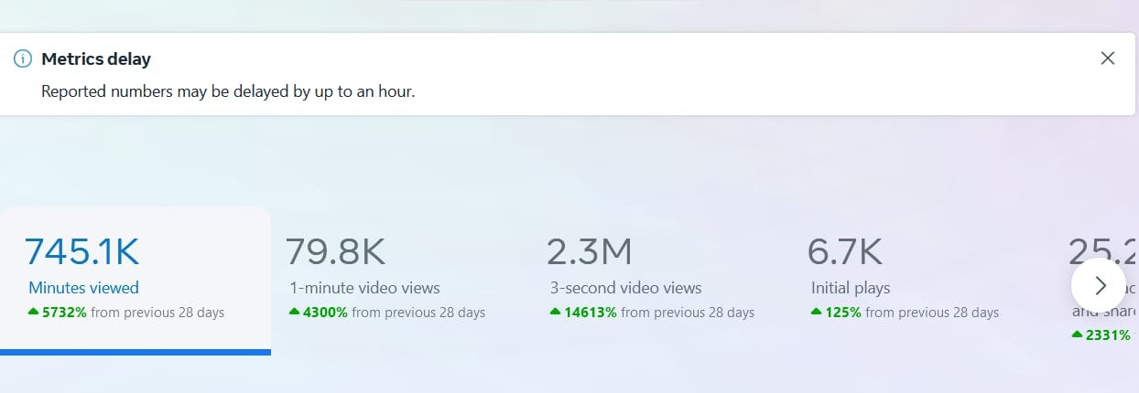Click green up arrow beside 14613%

pyautogui.click(x=556, y=313)
